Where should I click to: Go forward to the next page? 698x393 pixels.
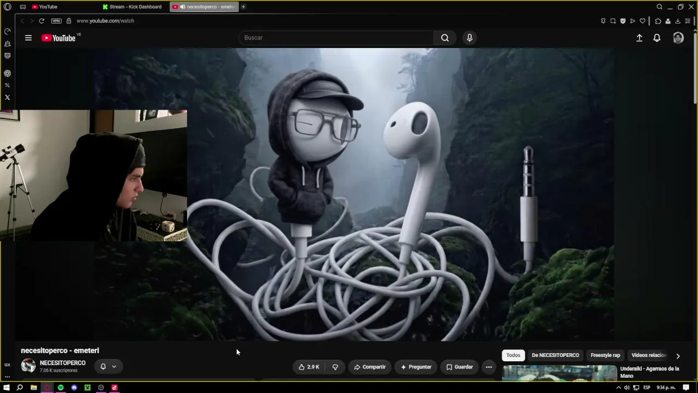32,21
